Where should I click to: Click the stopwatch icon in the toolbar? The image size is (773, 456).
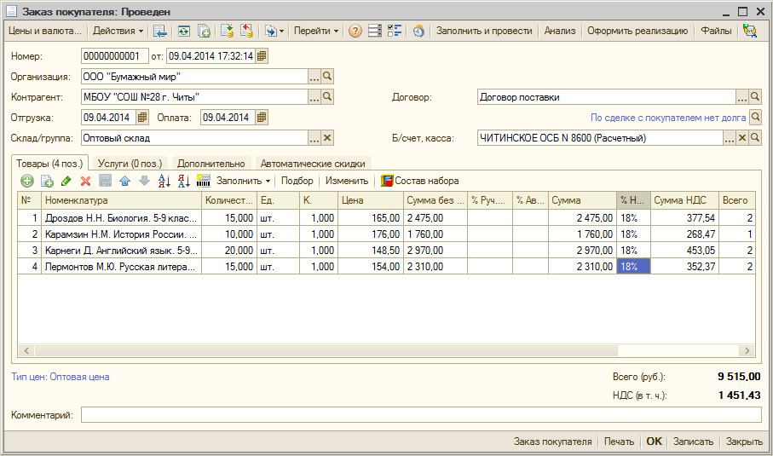(x=418, y=31)
